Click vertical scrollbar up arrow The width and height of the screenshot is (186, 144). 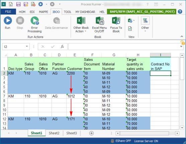pyautogui.click(x=182, y=55)
